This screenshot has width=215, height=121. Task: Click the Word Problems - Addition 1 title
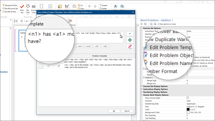(x=156, y=20)
